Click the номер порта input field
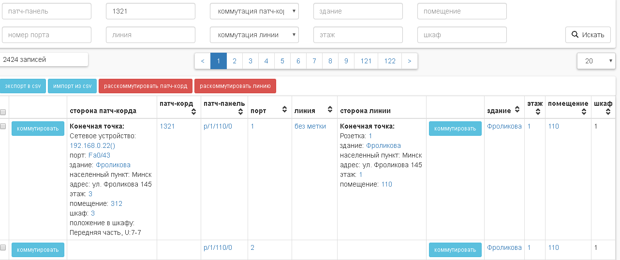Image resolution: width=620 pixels, height=260 pixels. pyautogui.click(x=46, y=35)
